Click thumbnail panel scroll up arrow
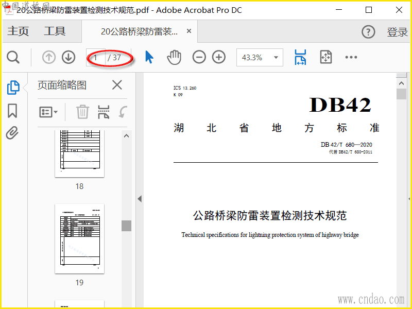 tap(126, 136)
